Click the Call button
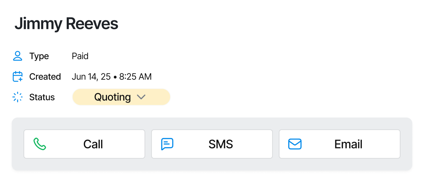This screenshot has height=194, width=424. [x=84, y=144]
